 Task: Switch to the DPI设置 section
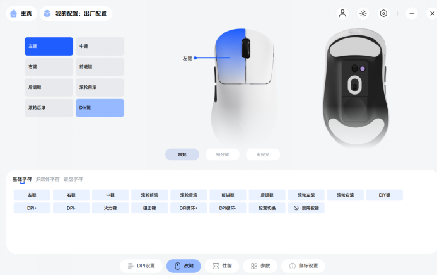click(141, 266)
